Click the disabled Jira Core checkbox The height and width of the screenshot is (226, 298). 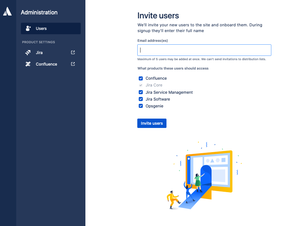pyautogui.click(x=141, y=85)
